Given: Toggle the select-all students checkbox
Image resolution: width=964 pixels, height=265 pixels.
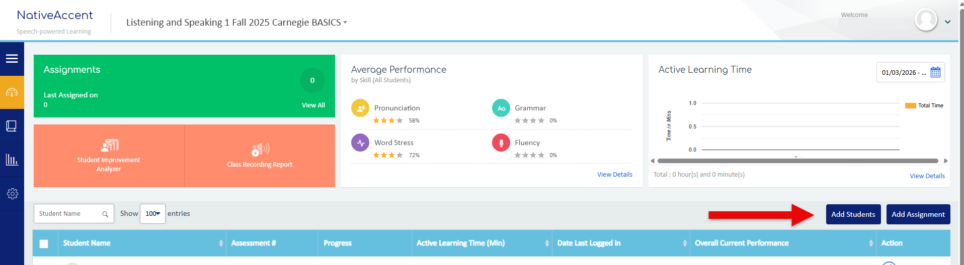Looking at the screenshot, I should pyautogui.click(x=44, y=244).
